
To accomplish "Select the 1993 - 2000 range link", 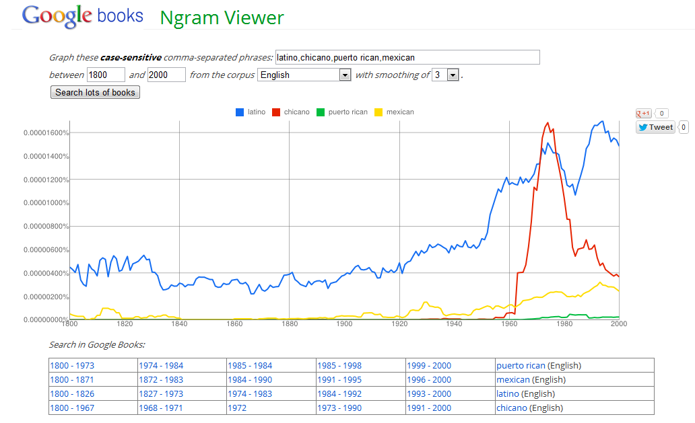I will [429, 394].
